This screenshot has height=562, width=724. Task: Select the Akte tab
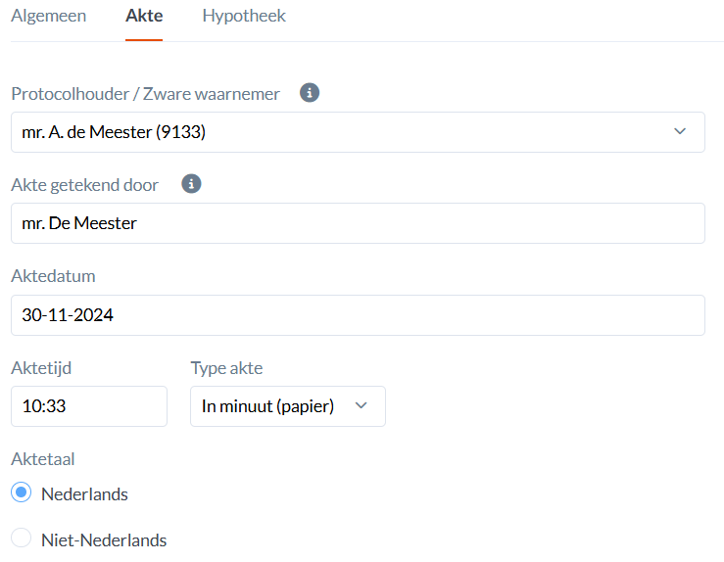[144, 16]
